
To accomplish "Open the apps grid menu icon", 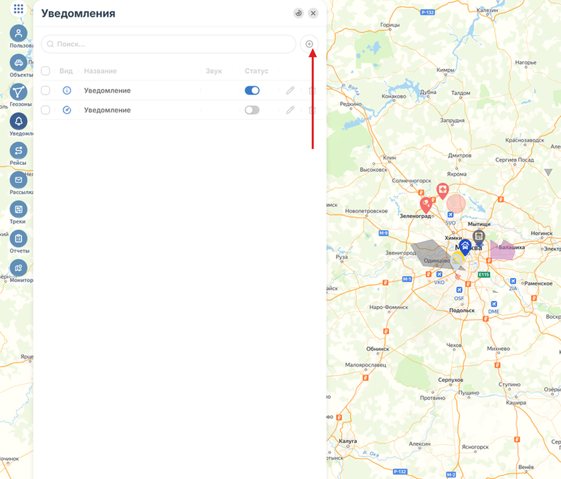I will click(18, 9).
